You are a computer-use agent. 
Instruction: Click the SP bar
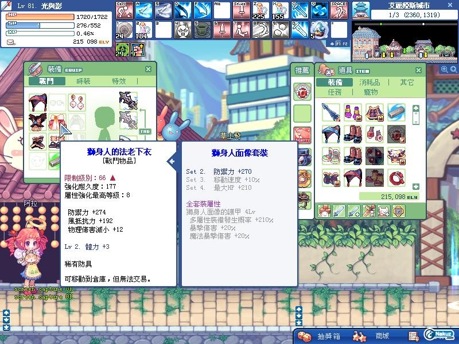point(40,25)
